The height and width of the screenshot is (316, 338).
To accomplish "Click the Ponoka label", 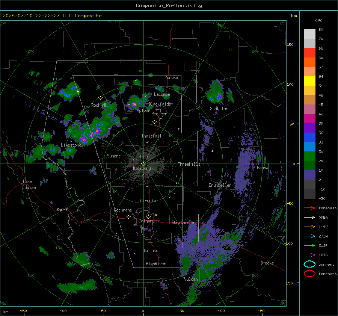I will [171, 77].
